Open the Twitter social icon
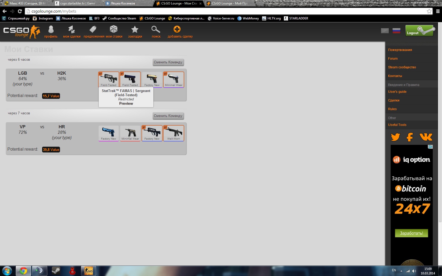Image resolution: width=442 pixels, height=276 pixels. (x=395, y=137)
